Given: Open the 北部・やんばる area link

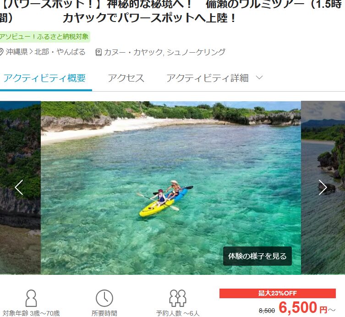Looking at the screenshot, I should point(60,52).
